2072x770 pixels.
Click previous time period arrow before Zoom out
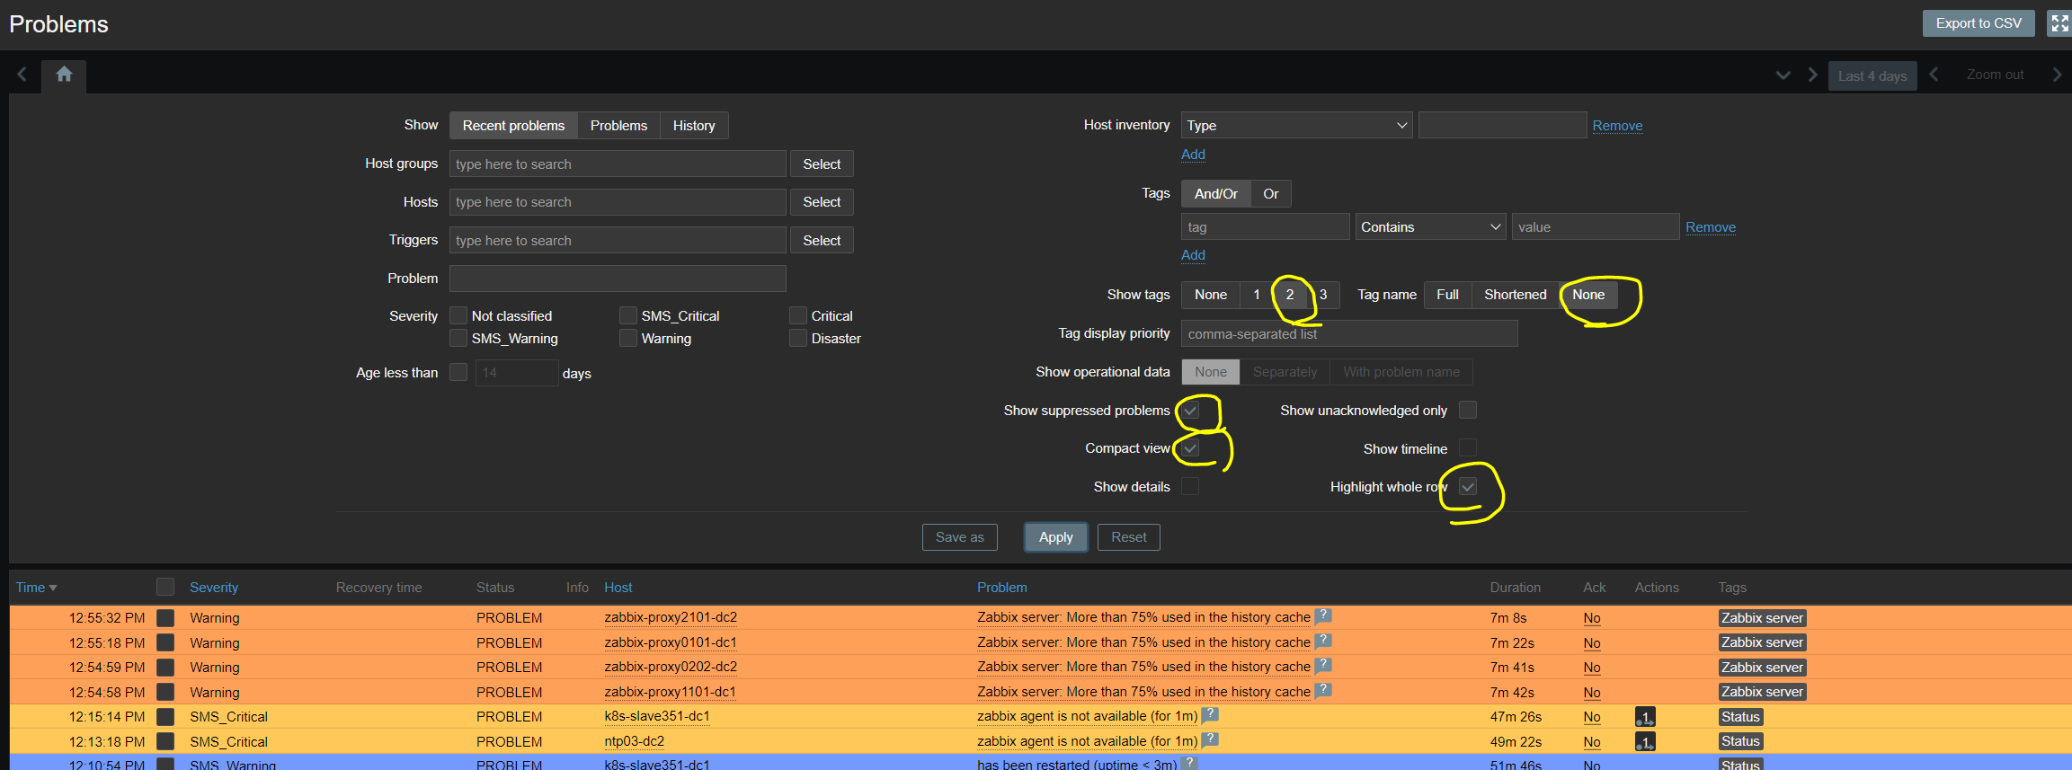tap(1934, 75)
